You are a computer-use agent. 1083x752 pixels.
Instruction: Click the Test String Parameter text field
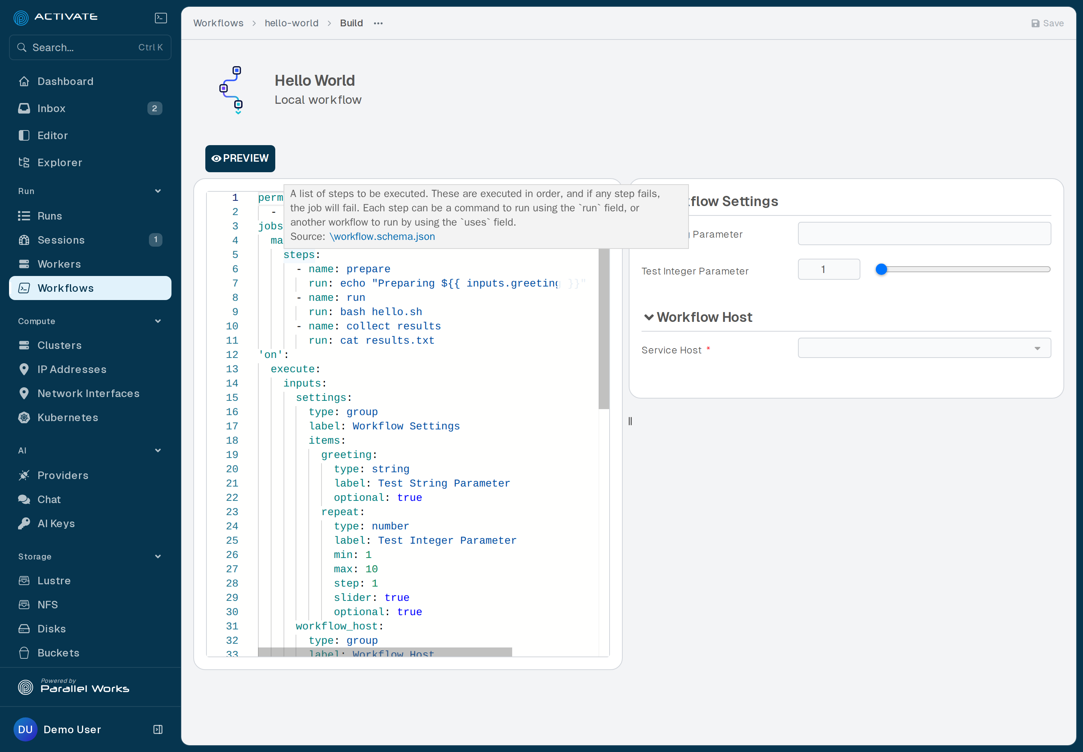point(924,234)
